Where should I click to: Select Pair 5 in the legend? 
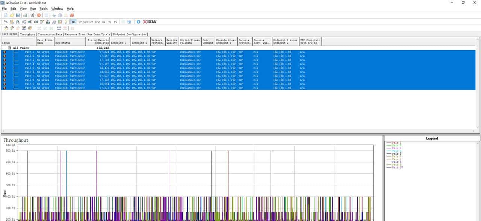point(397,154)
